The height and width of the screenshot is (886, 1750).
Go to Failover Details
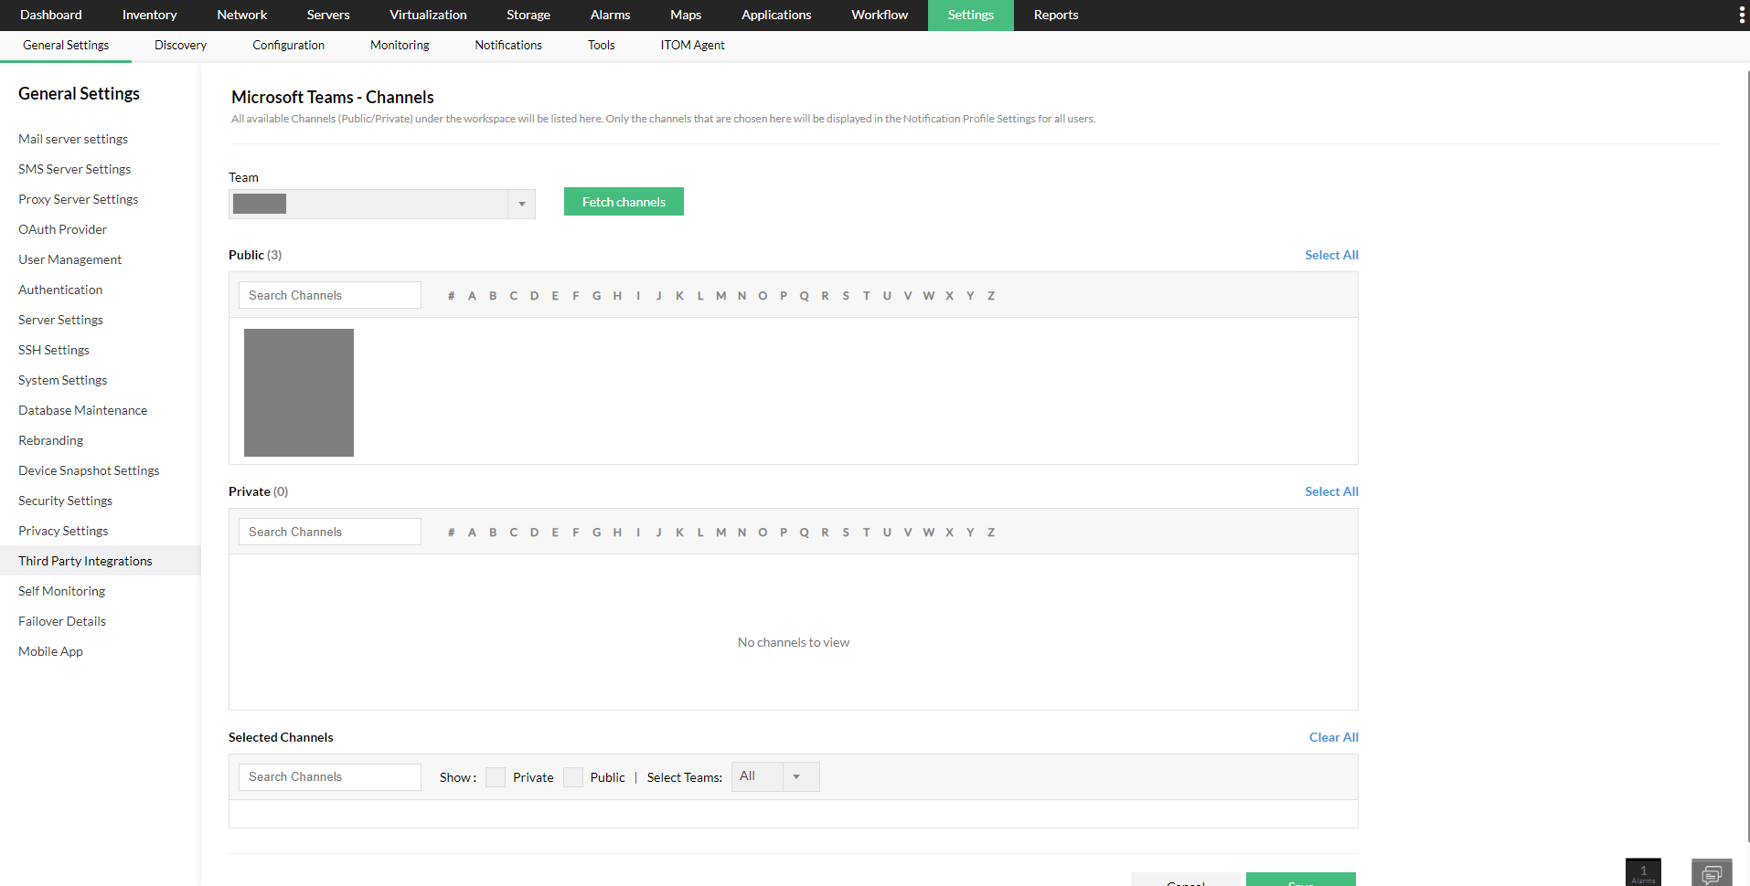click(62, 621)
